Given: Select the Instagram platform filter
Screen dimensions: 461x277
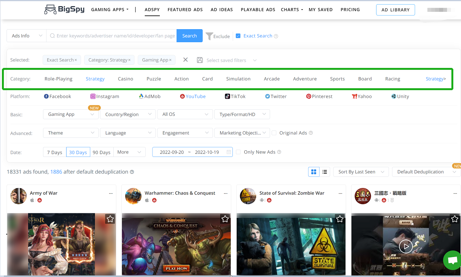Looking at the screenshot, I should point(105,96).
